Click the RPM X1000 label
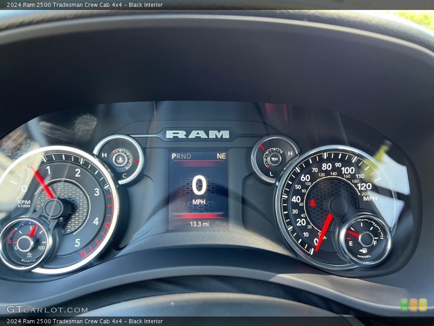The width and height of the screenshot is (434, 326). click(x=24, y=203)
